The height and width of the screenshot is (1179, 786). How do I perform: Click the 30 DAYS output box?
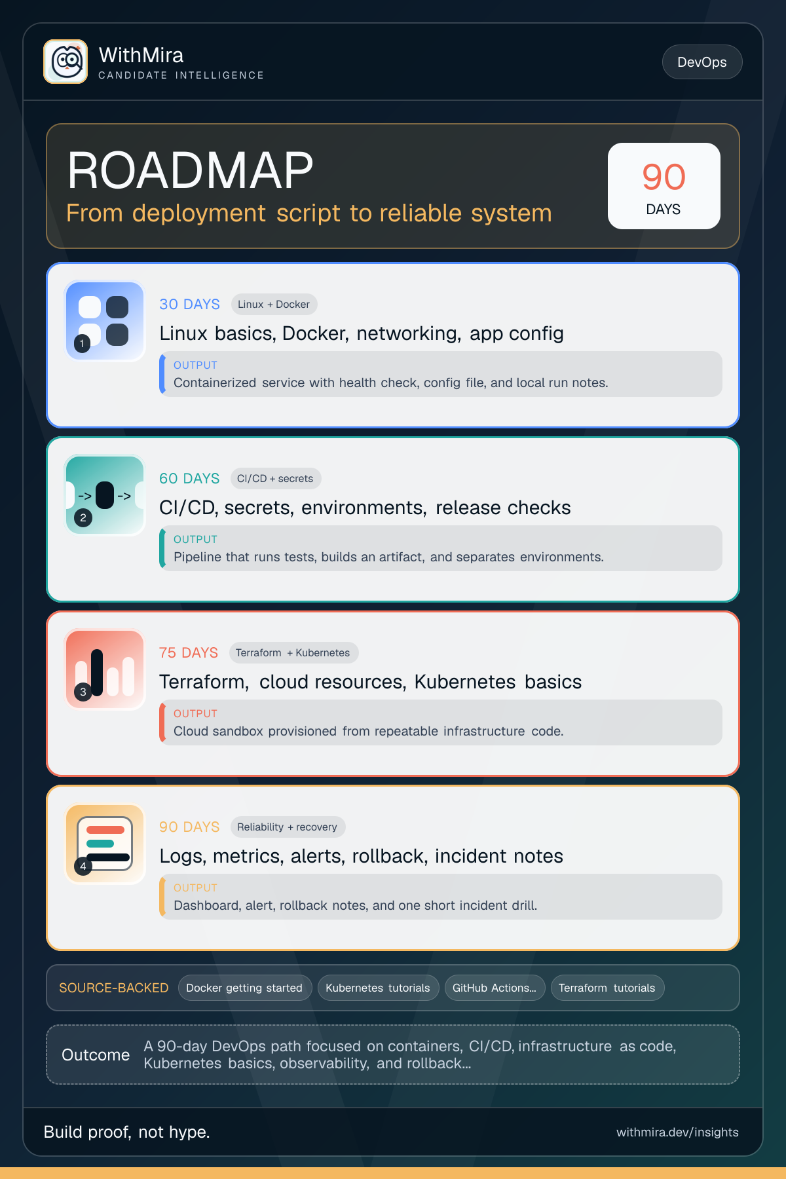(441, 374)
